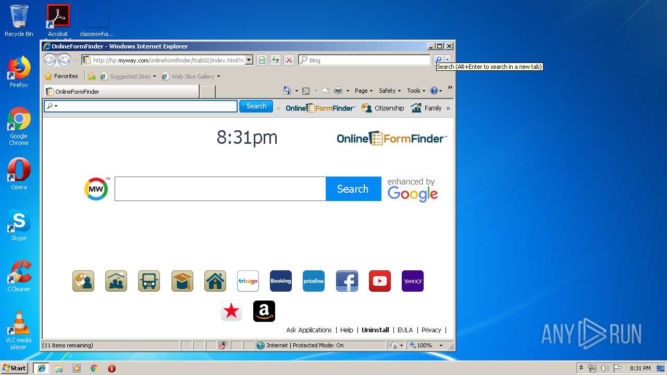The image size is (667, 375).
Task: Click the Bing search box
Action: pyautogui.click(x=364, y=60)
